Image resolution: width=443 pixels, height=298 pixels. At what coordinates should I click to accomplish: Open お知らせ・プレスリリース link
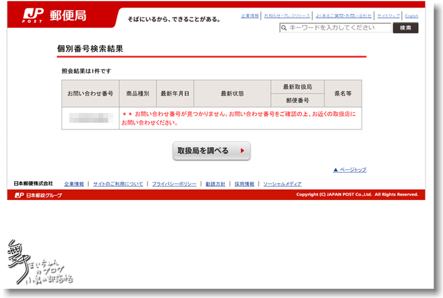(287, 16)
